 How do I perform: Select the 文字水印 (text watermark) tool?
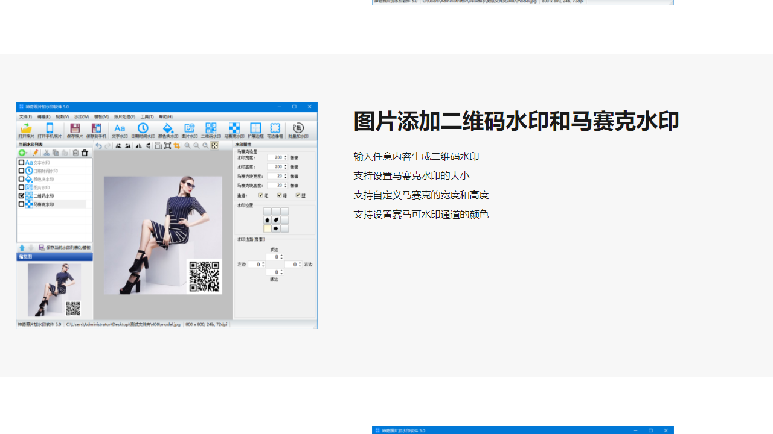pyautogui.click(x=119, y=129)
